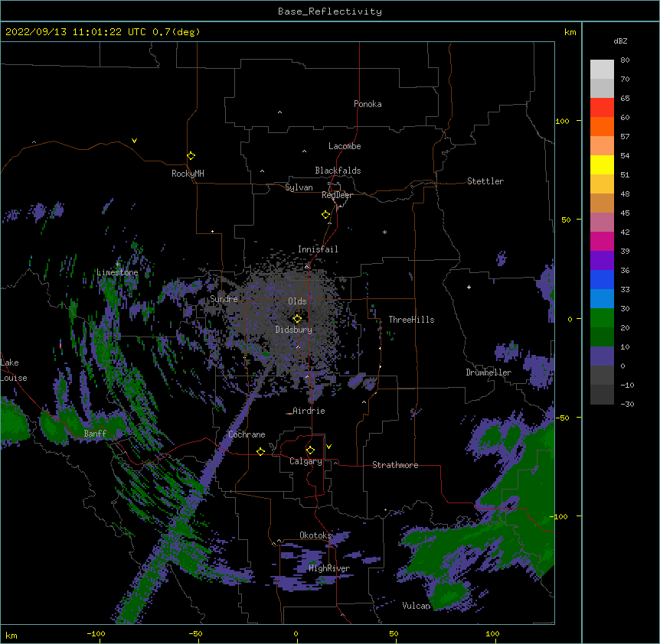This screenshot has width=660, height=644.
Task: Click the yellow diamond marker above RockyMH
Action: (x=191, y=156)
